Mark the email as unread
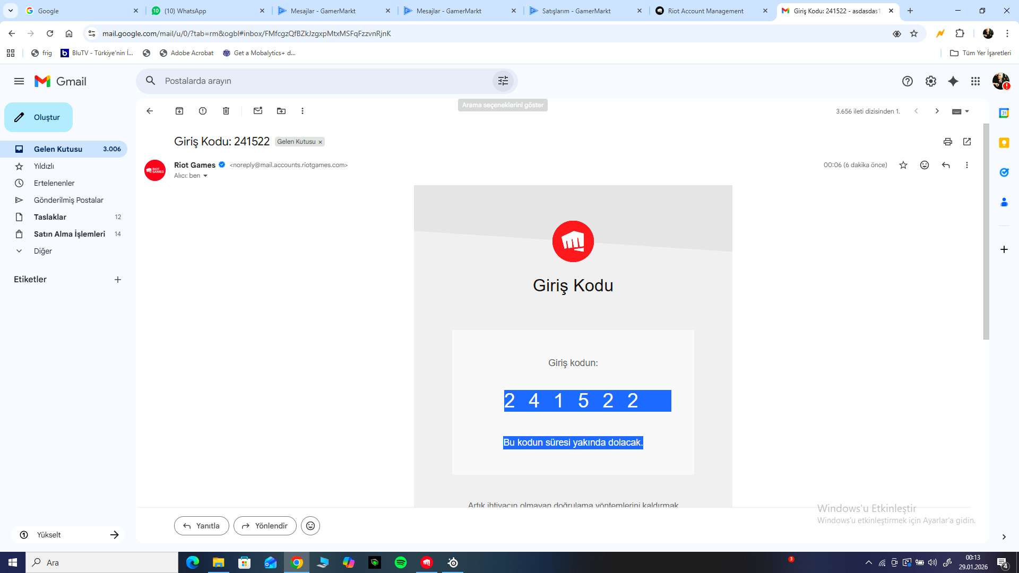This screenshot has width=1019, height=573. (x=258, y=111)
